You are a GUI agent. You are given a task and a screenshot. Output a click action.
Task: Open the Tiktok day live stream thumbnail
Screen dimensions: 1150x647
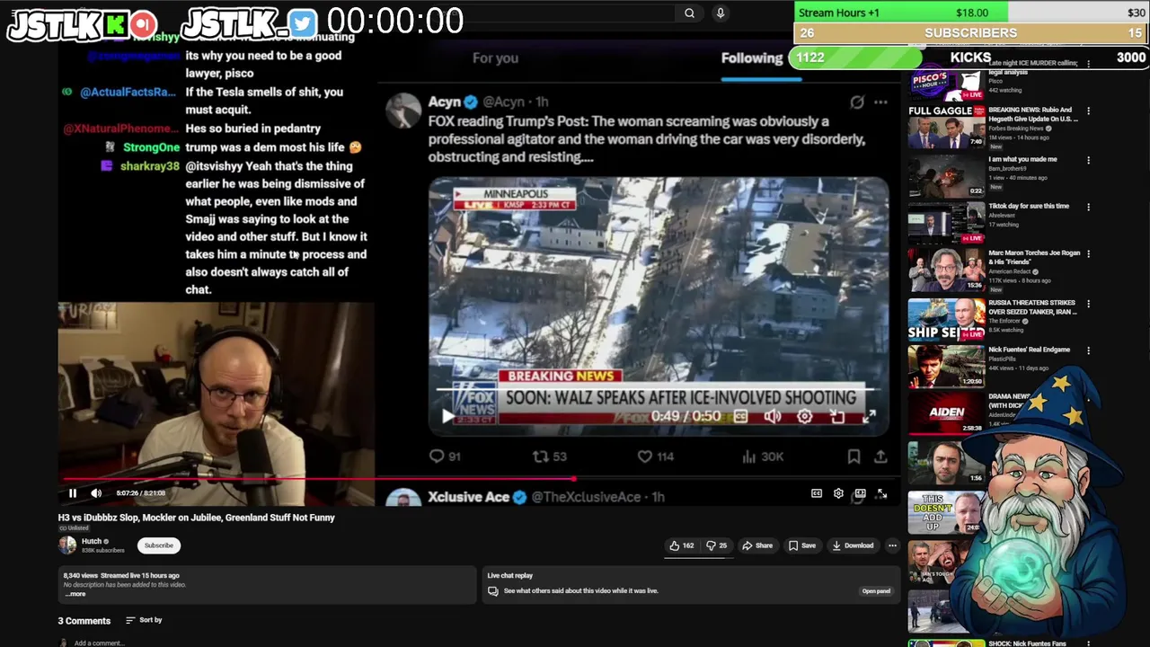pyautogui.click(x=946, y=223)
